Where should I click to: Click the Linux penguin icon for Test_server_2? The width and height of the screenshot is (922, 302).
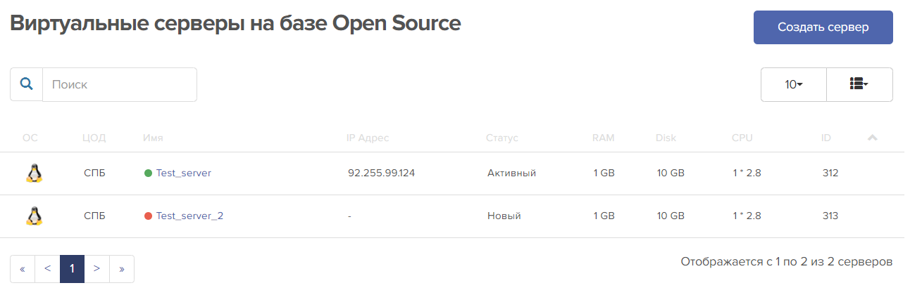point(34,216)
